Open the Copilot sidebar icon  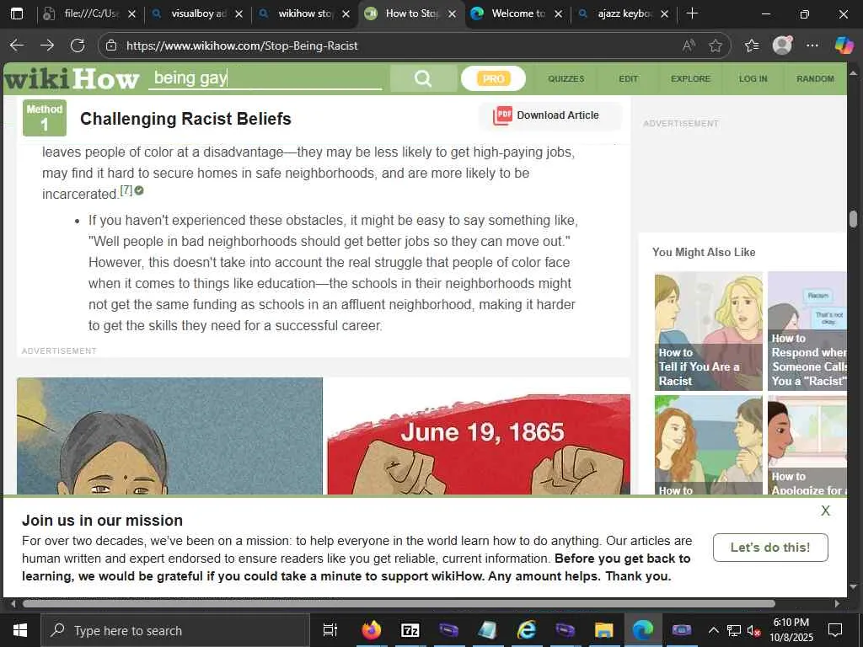coord(844,45)
